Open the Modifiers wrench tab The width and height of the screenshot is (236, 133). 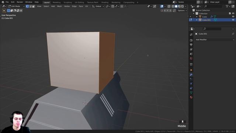191,75
